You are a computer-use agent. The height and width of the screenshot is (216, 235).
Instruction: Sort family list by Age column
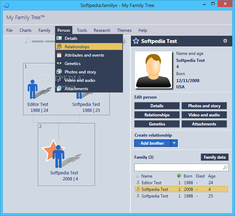pos(212,176)
